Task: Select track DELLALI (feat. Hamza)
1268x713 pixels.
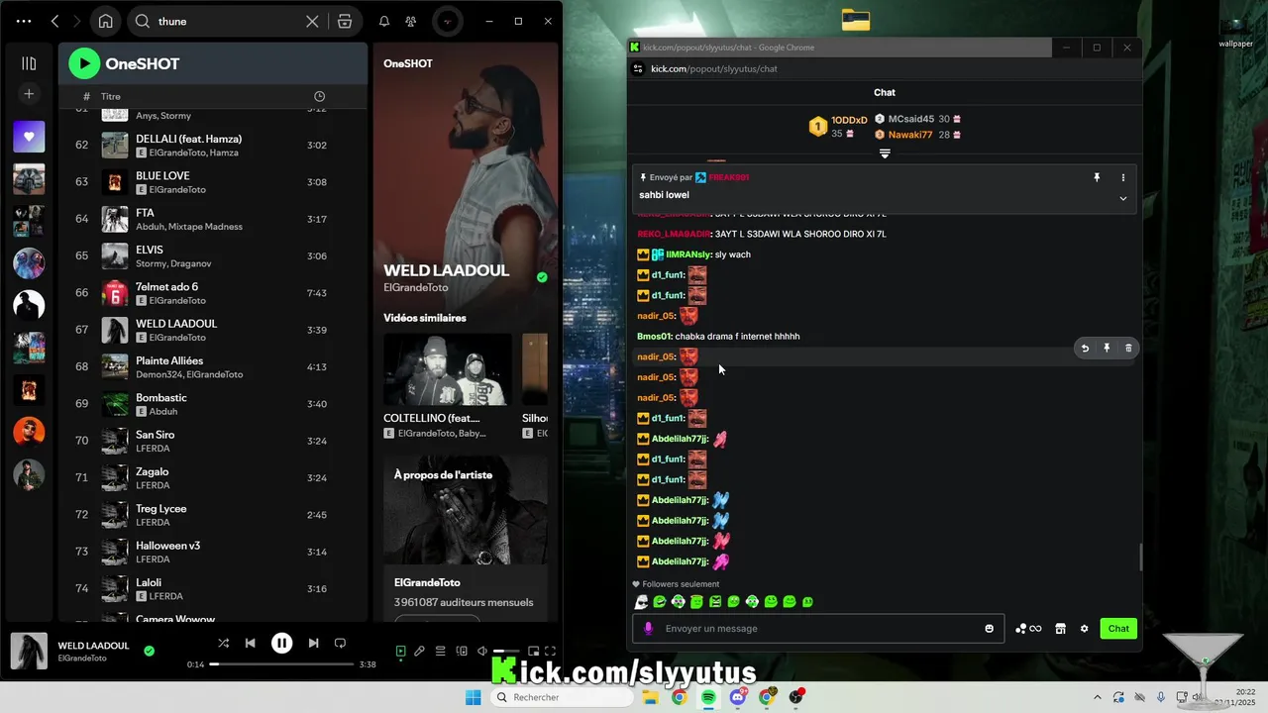Action: click(x=212, y=145)
